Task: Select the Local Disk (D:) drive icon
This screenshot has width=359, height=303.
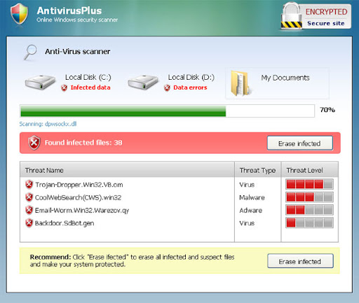Action: tap(143, 82)
